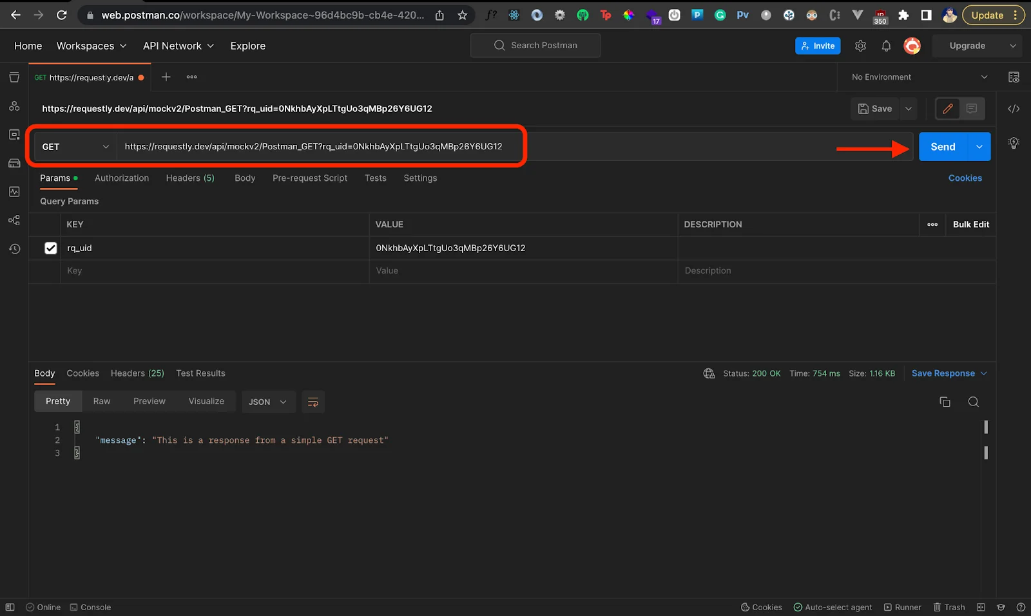Click the Save button
1031x616 pixels.
pyautogui.click(x=875, y=109)
